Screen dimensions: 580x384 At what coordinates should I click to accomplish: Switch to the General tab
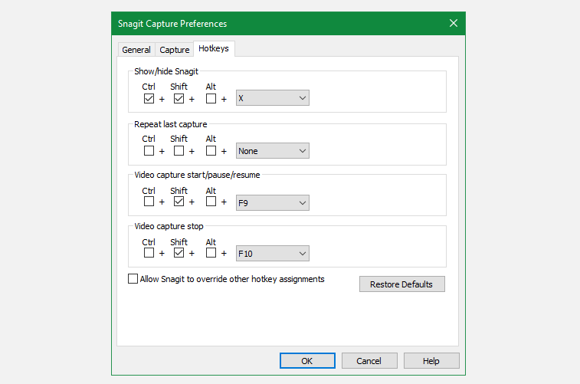136,50
